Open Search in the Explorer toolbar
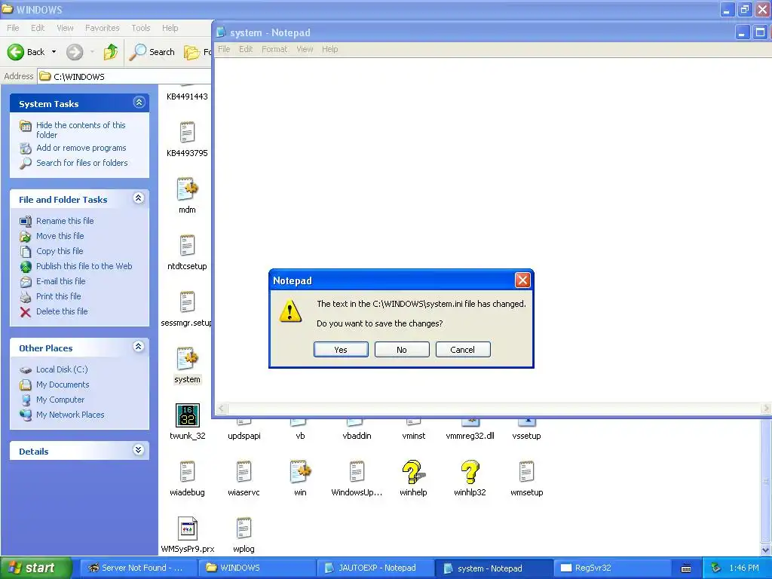Screen dimensions: 772x579 [x=152, y=52]
